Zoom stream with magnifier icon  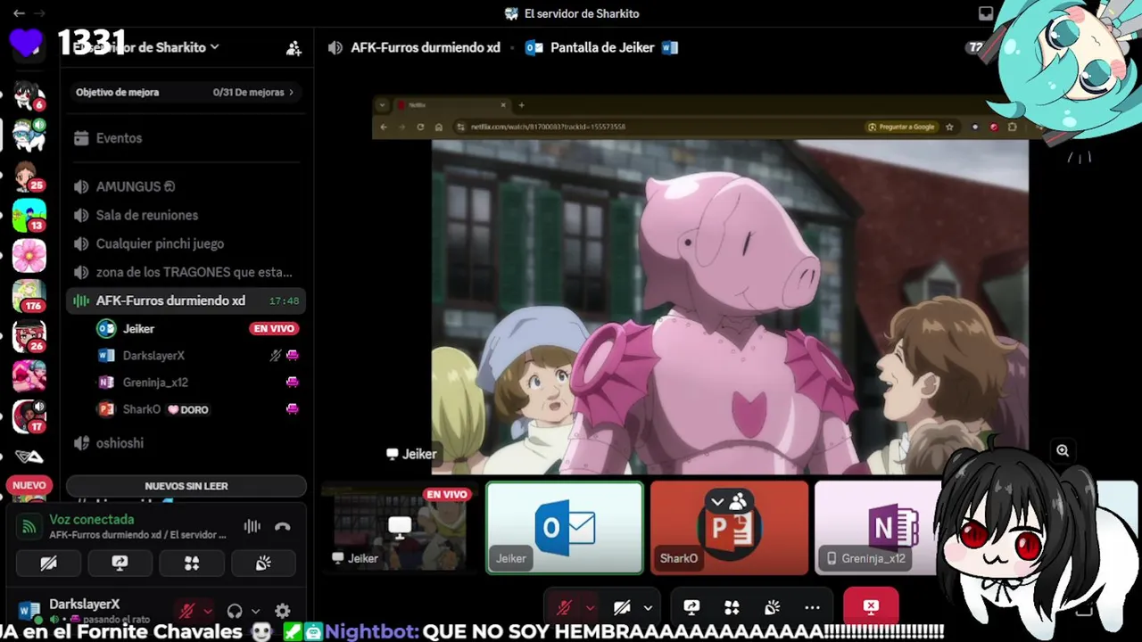pos(1063,450)
